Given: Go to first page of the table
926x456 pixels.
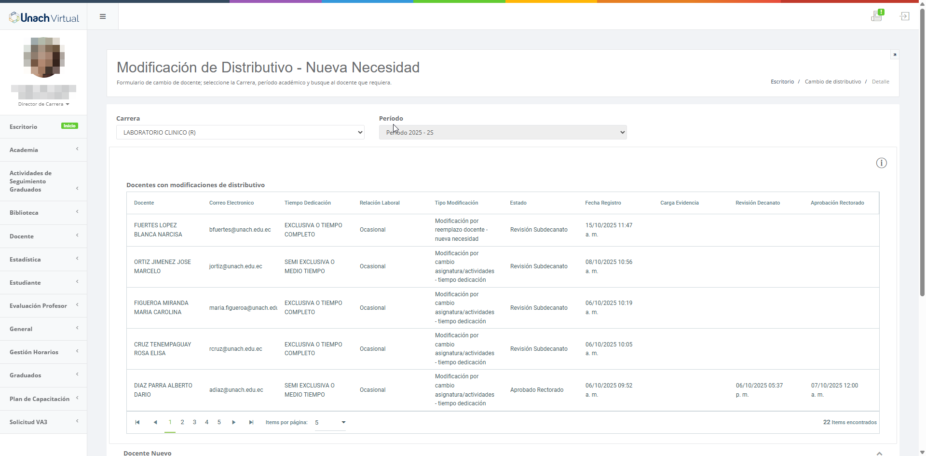Looking at the screenshot, I should click(x=137, y=422).
